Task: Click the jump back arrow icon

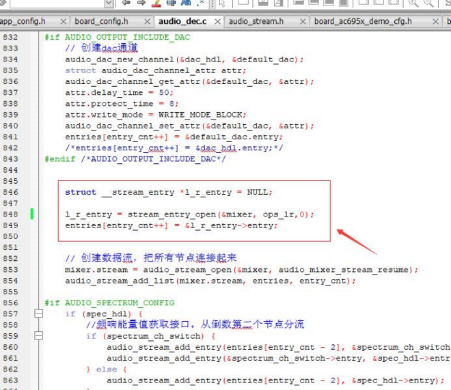Action: 126,3
